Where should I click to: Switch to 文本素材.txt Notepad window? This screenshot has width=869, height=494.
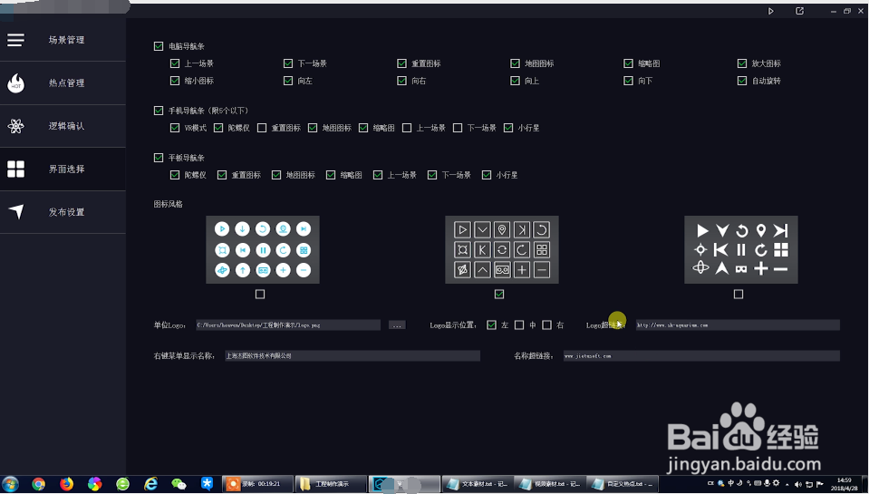coord(478,484)
